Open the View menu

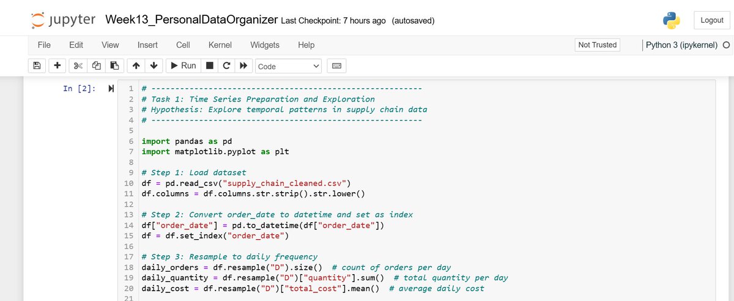110,45
